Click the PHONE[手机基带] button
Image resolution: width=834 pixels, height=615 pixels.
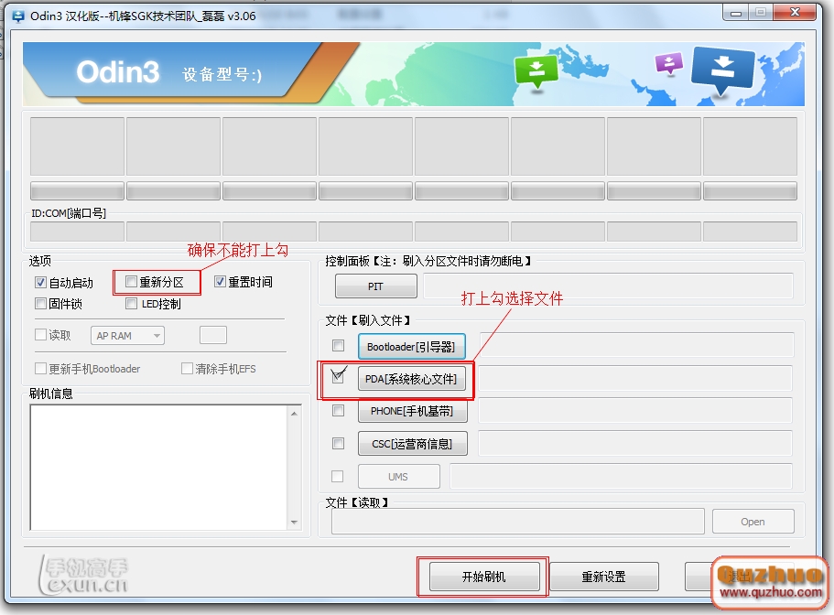[412, 411]
